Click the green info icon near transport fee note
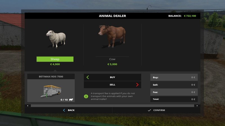Viewport: 225px width, 126px height. (86, 96)
